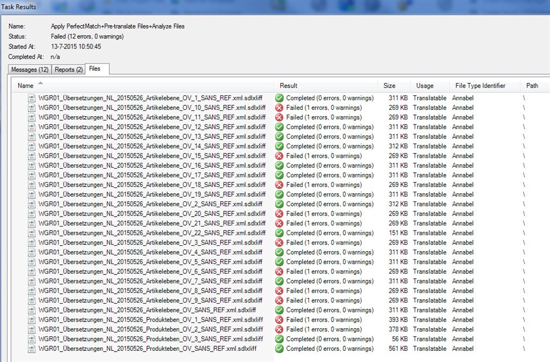Select file name Artikelebene_OV_11_SANS_REF.xml.sdlxliff
550x362 pixels.
pos(152,117)
